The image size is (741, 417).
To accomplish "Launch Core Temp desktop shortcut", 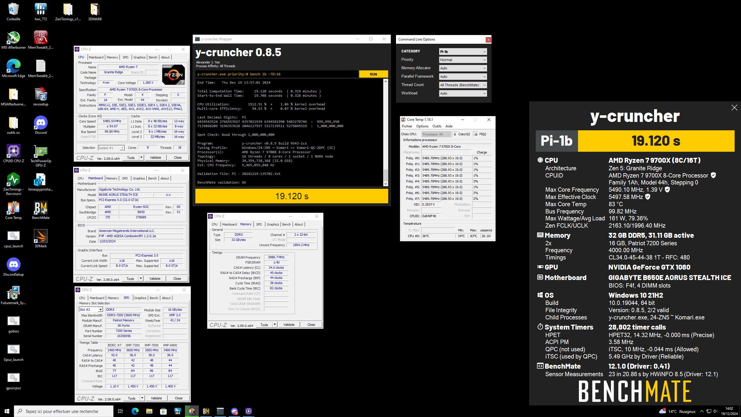I will pos(13,210).
